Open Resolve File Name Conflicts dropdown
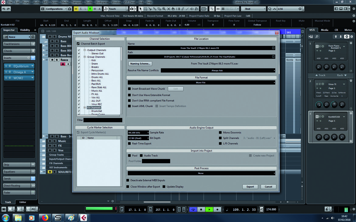 218,70
